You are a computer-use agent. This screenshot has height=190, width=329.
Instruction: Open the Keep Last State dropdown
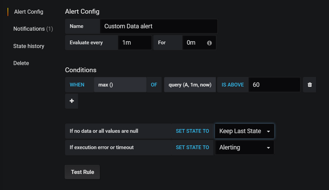[x=245, y=131]
